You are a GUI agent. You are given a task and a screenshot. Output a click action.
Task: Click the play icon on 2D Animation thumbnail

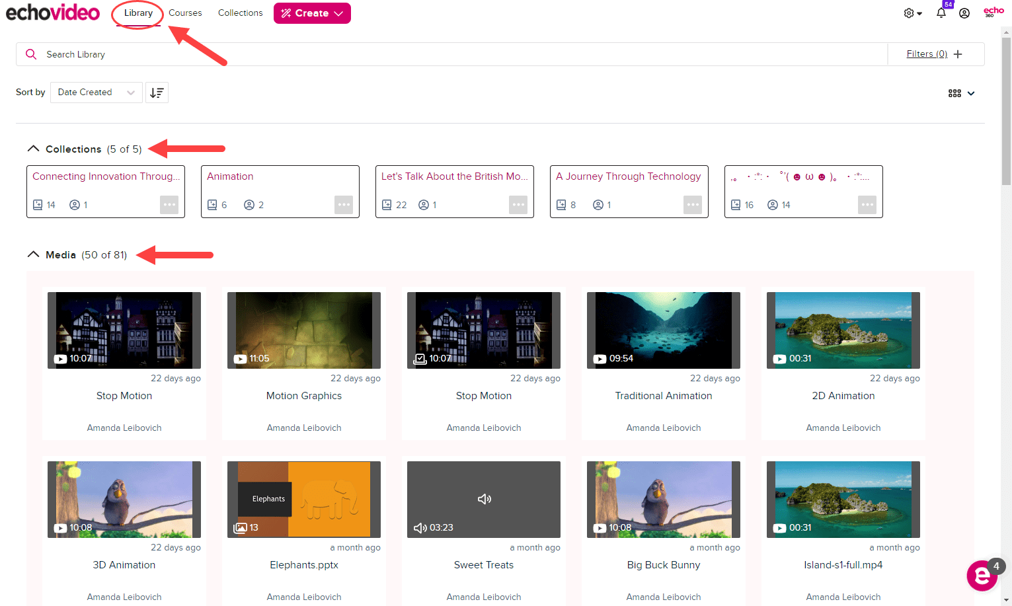779,359
